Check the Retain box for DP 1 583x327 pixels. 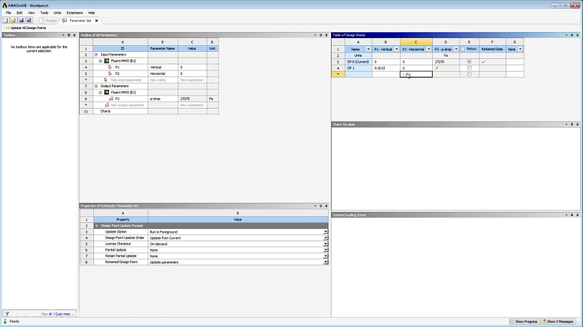pyautogui.click(x=469, y=68)
